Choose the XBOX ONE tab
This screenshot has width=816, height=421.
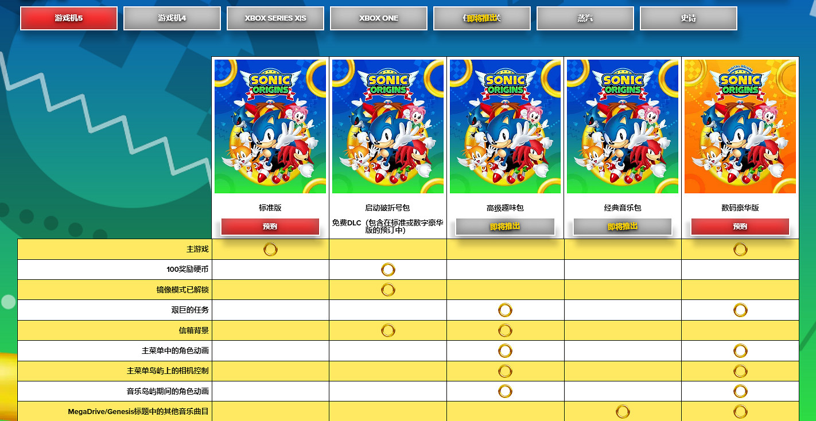(379, 18)
